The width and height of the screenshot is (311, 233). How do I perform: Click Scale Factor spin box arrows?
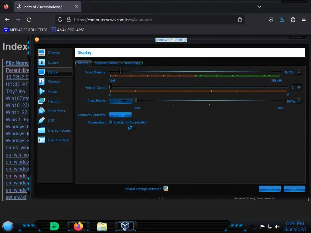pyautogui.click(x=299, y=101)
